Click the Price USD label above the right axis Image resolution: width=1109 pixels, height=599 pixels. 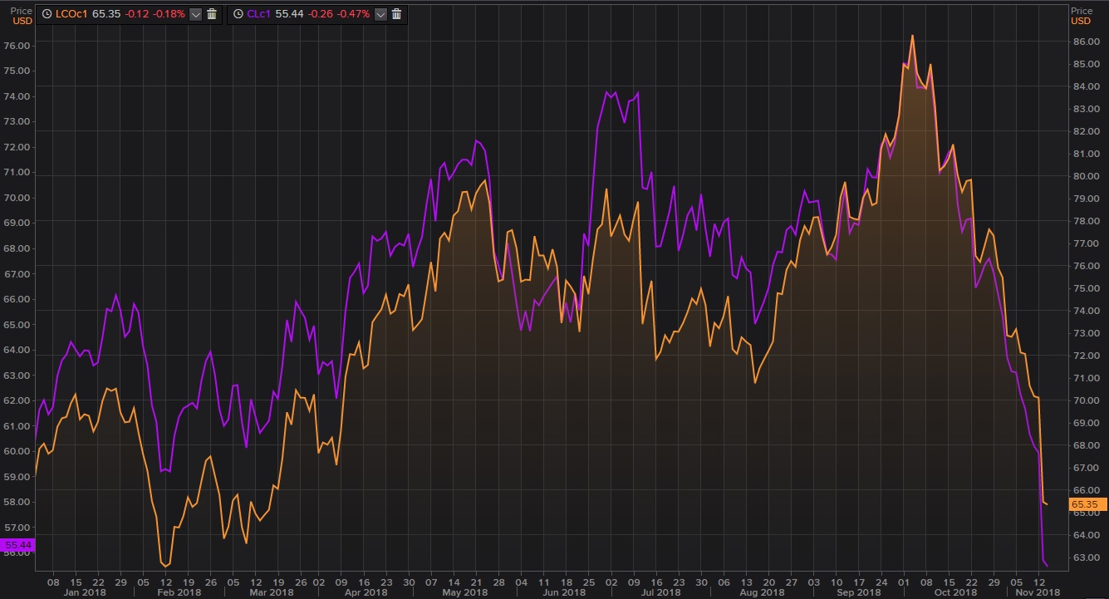click(1082, 16)
